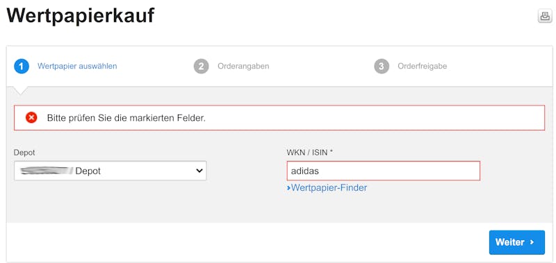
Task: Click arrow icon before Wertpapier-Finder
Action: point(288,188)
